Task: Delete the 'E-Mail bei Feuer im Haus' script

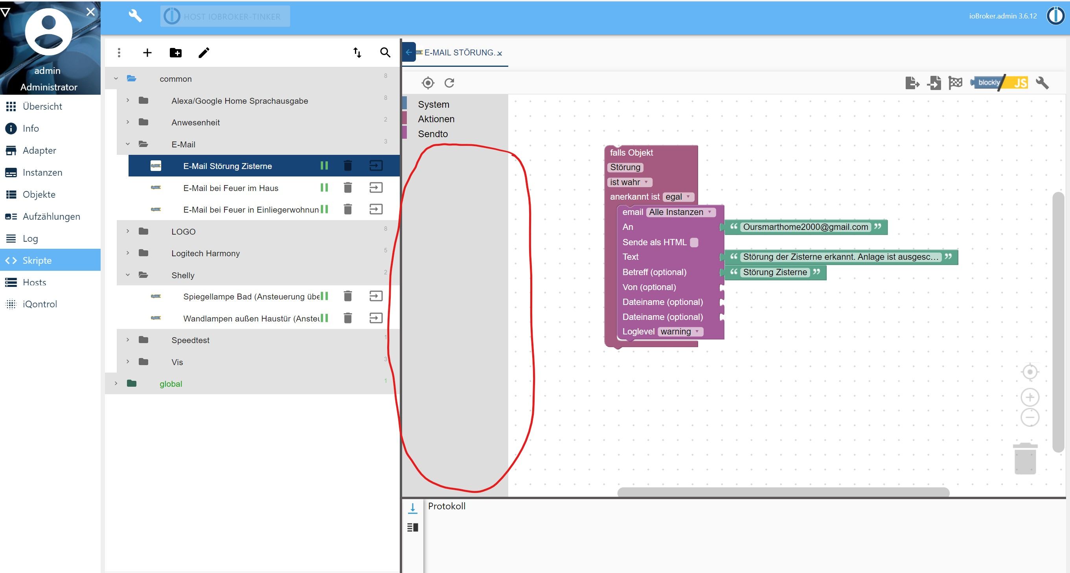Action: click(347, 188)
